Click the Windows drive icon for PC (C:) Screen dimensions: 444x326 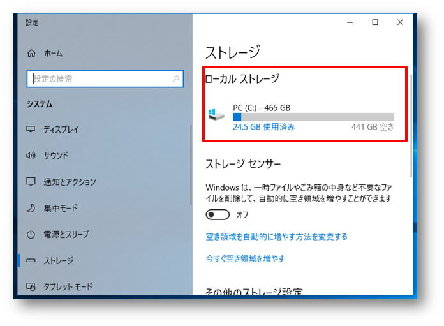216,114
